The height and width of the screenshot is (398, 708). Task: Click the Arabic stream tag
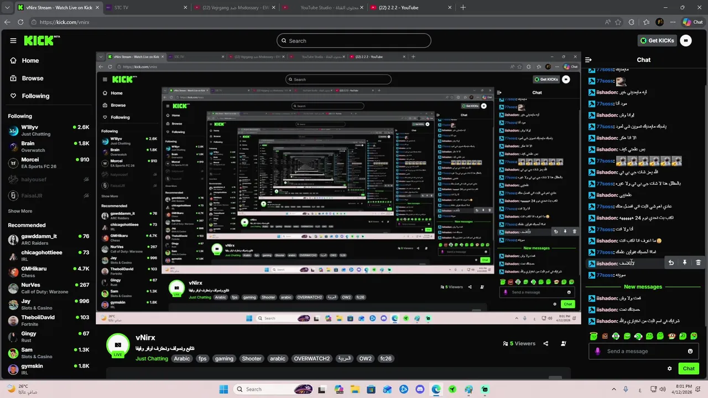[x=182, y=359]
